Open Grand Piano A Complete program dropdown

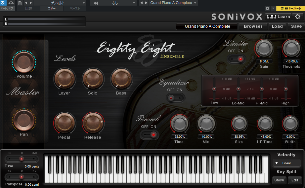pyautogui.click(x=174, y=3)
